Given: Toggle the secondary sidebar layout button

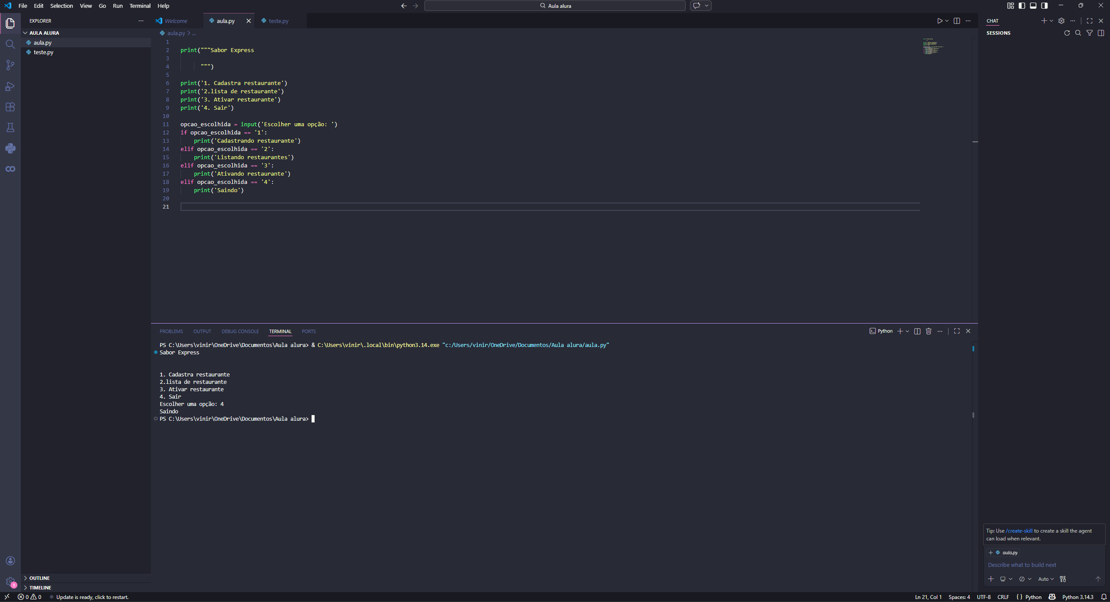Looking at the screenshot, I should pos(1044,6).
